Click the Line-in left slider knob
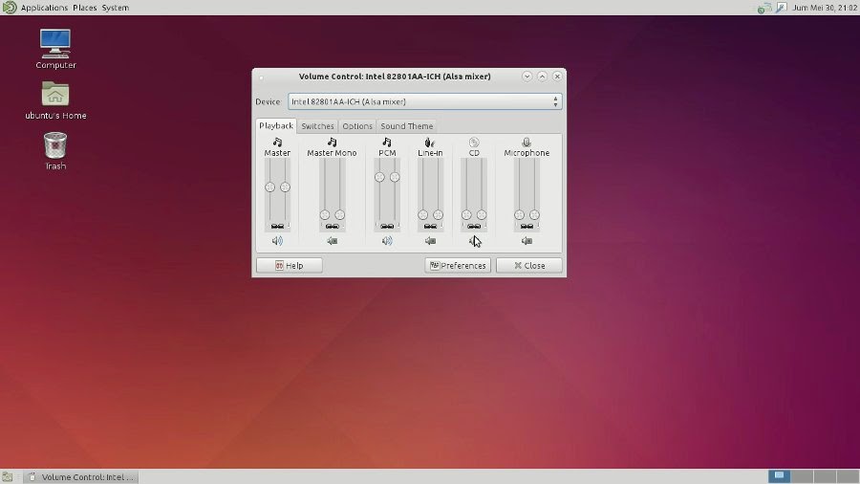 pyautogui.click(x=423, y=214)
